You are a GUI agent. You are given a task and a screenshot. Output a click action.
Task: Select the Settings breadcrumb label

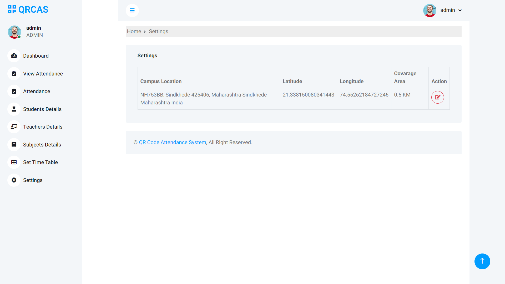tap(158, 31)
